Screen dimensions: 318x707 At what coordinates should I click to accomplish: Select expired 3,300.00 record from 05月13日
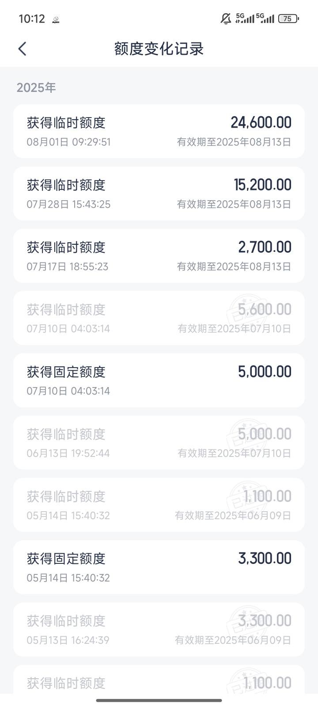click(159, 630)
